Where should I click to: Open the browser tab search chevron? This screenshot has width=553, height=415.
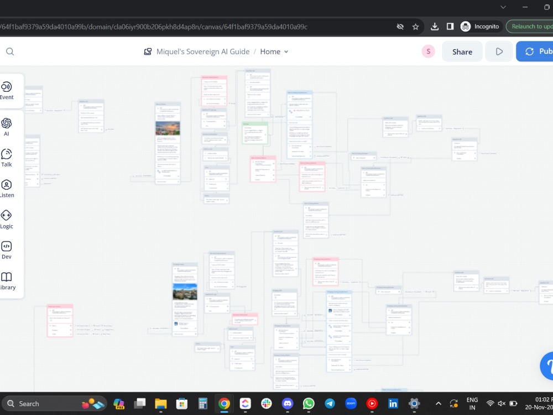pyautogui.click(x=503, y=7)
